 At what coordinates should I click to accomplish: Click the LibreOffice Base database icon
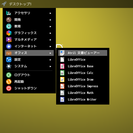pyautogui.click(x=62, y=66)
